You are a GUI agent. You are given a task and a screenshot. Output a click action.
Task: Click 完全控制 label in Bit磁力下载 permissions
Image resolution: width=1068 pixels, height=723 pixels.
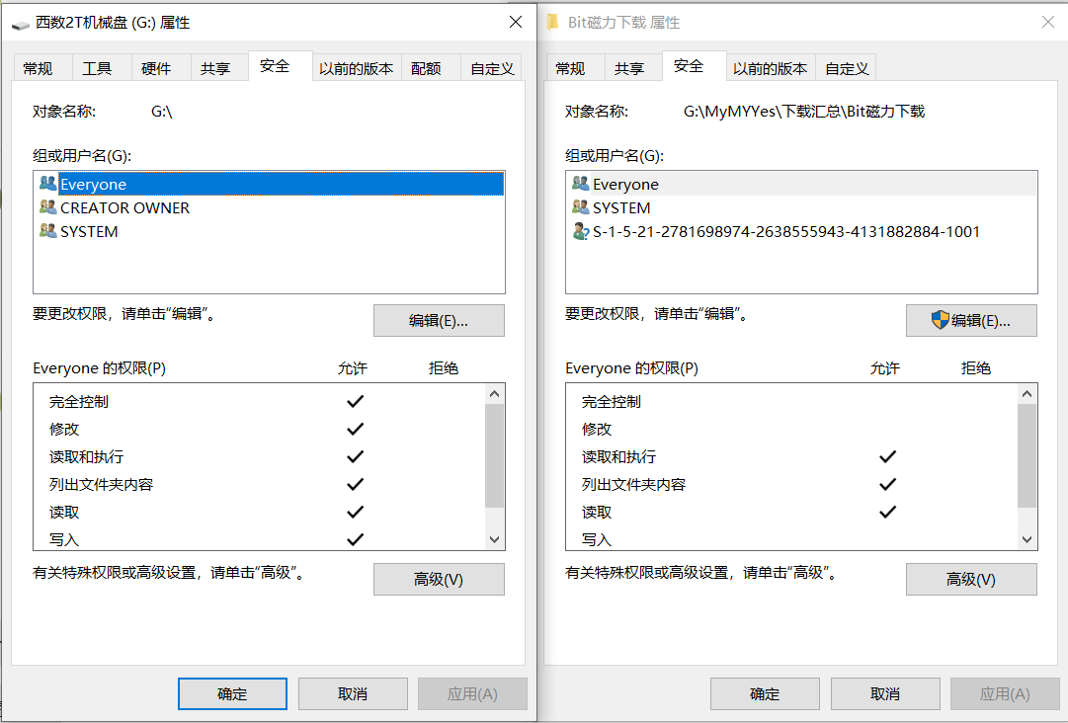coord(612,402)
